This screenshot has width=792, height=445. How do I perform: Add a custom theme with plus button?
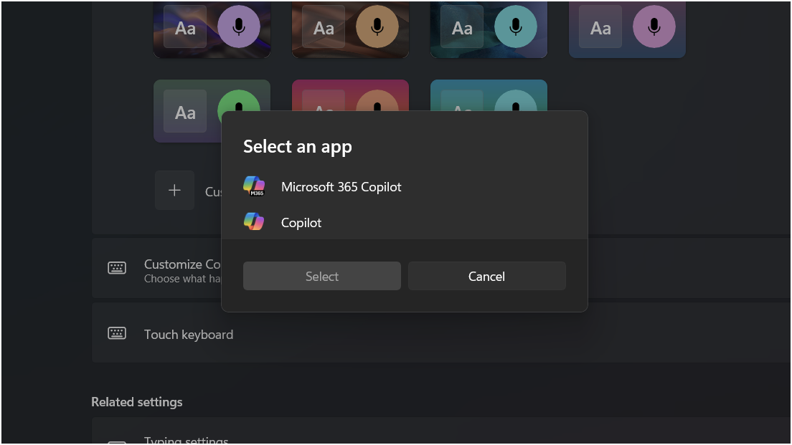click(175, 190)
